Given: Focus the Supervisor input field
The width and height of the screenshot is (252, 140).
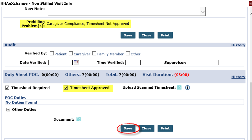Looking at the screenshot, I should point(203,63).
